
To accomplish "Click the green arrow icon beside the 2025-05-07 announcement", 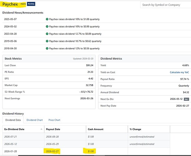I will pos(47,19).
